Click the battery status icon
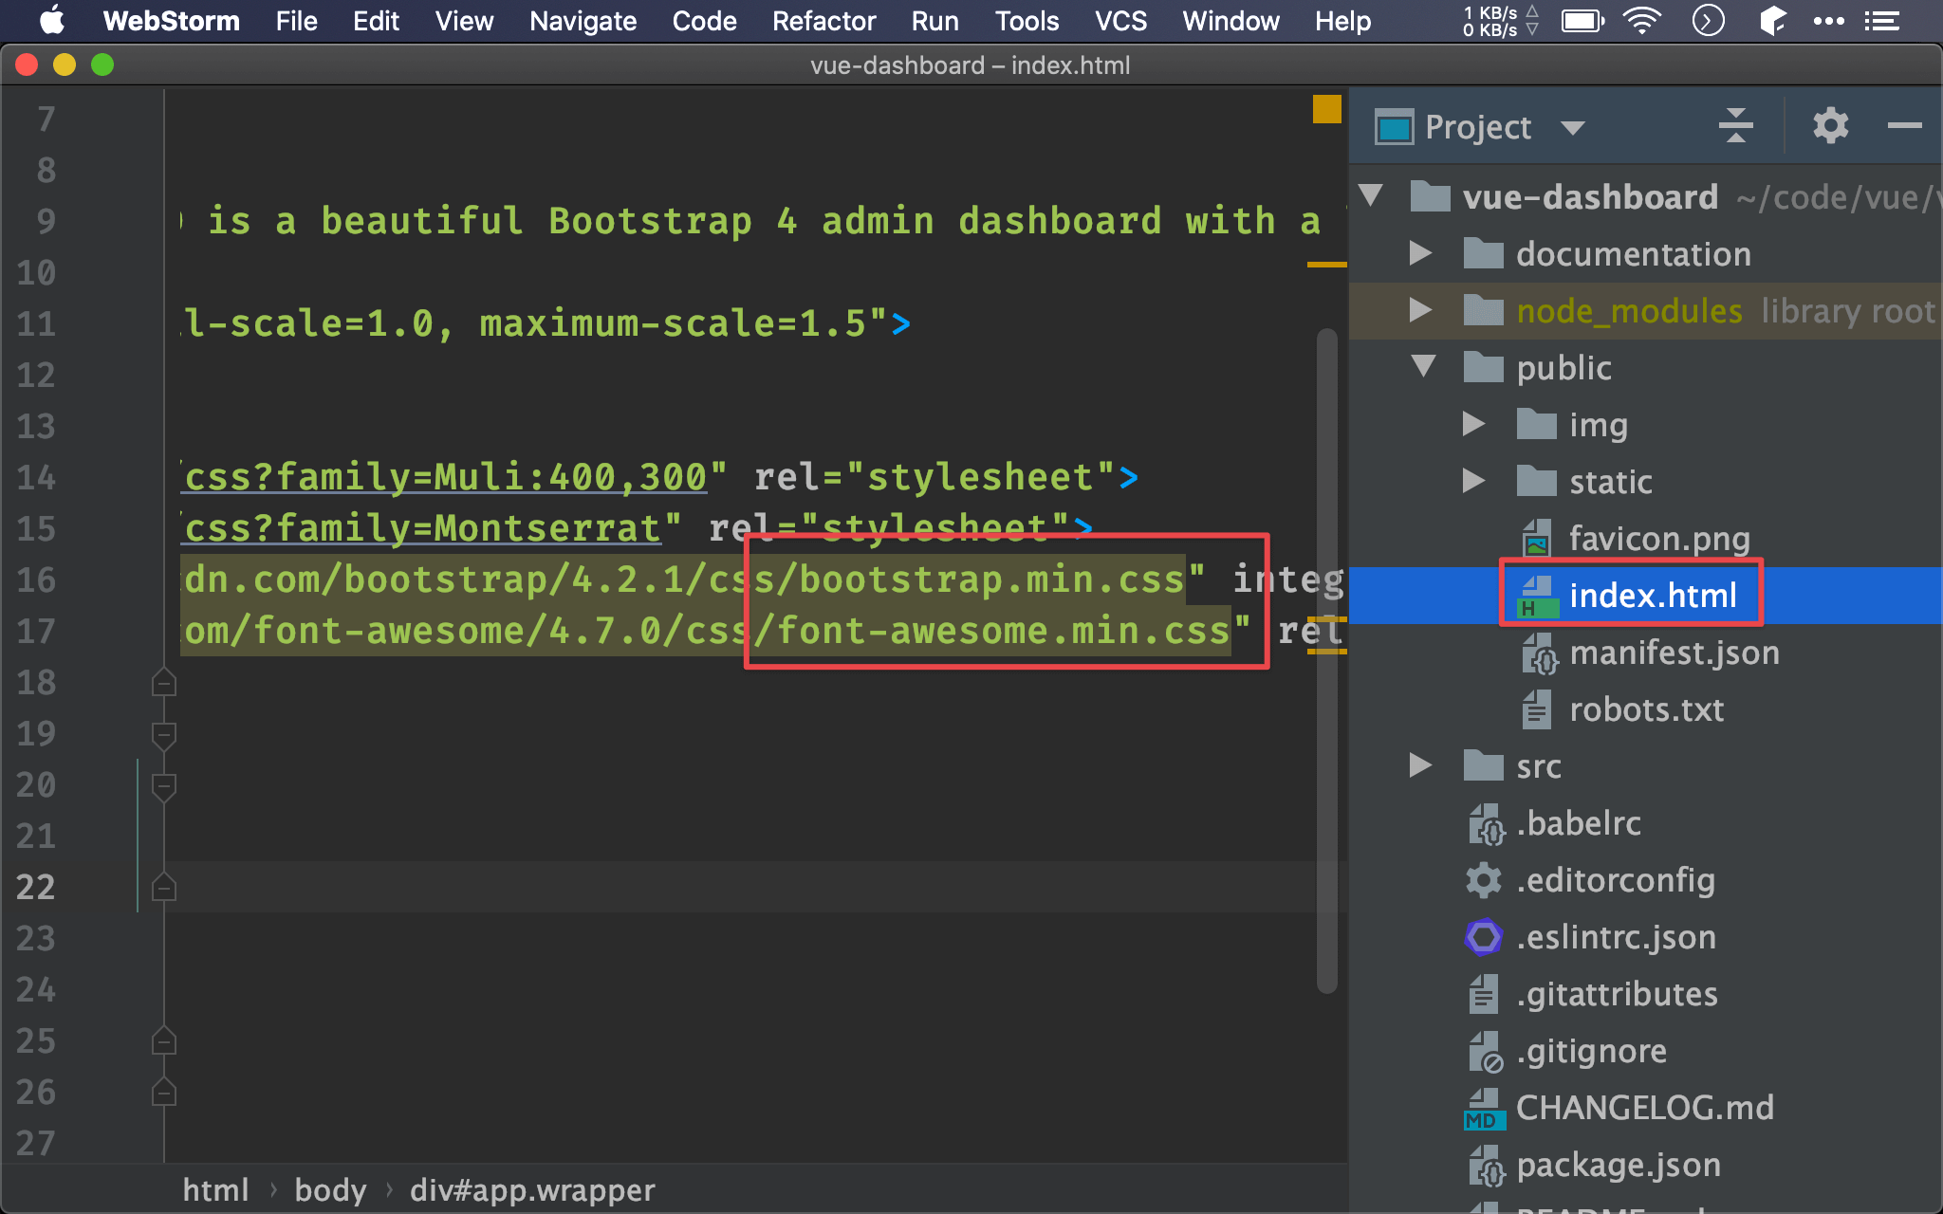Image resolution: width=1943 pixels, height=1214 pixels. click(x=1582, y=21)
